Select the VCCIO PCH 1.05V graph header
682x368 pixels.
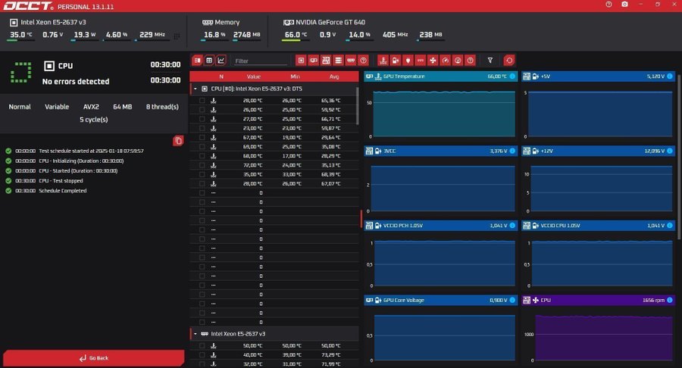click(441, 226)
